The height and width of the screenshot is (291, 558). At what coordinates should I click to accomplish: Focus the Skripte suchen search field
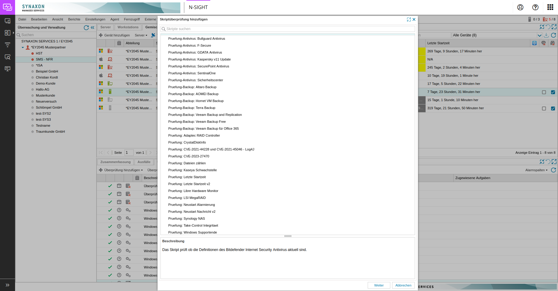tap(288, 29)
